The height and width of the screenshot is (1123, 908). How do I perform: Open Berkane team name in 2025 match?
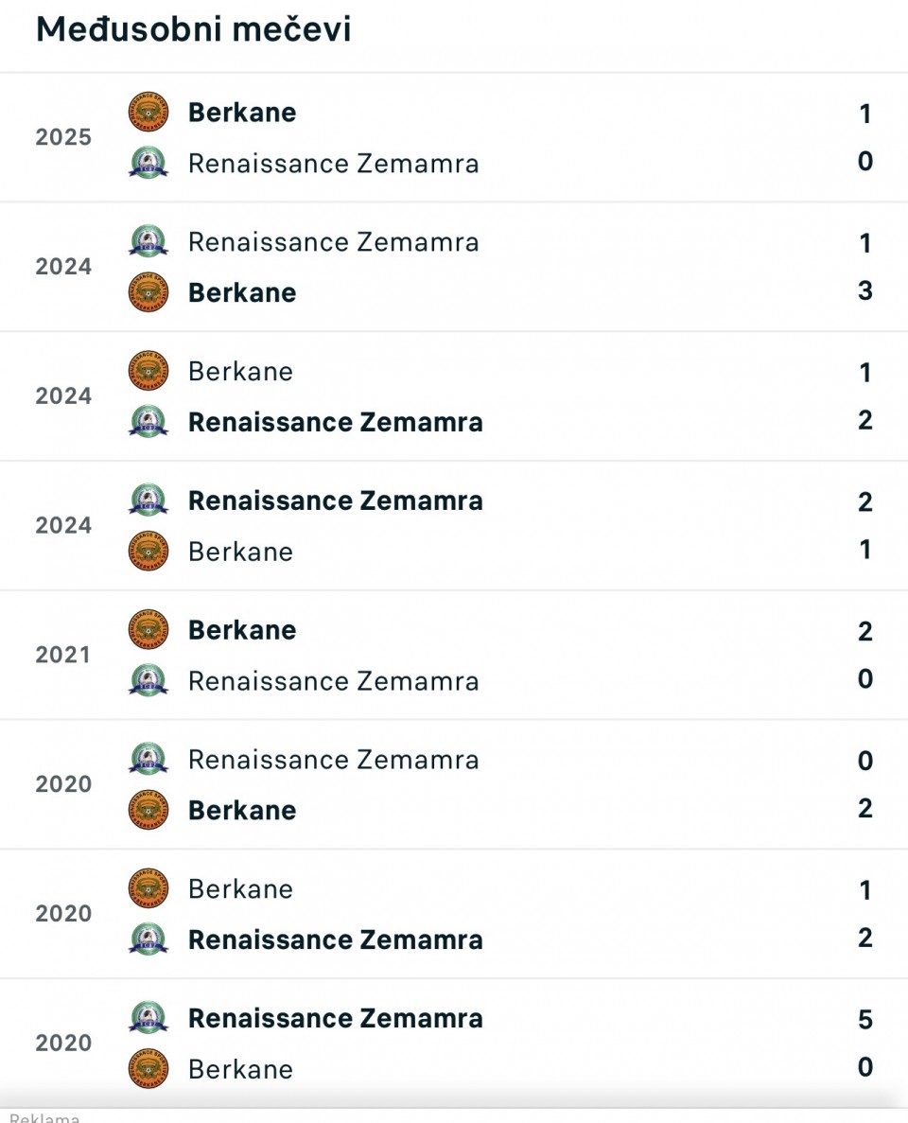click(242, 113)
